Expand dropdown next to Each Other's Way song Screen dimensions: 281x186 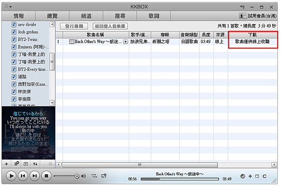126,42
